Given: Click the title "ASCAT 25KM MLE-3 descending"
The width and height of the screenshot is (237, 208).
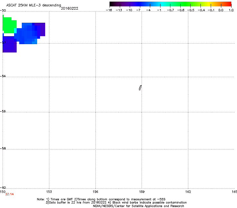Looking at the screenshot, I should pos(34,5).
